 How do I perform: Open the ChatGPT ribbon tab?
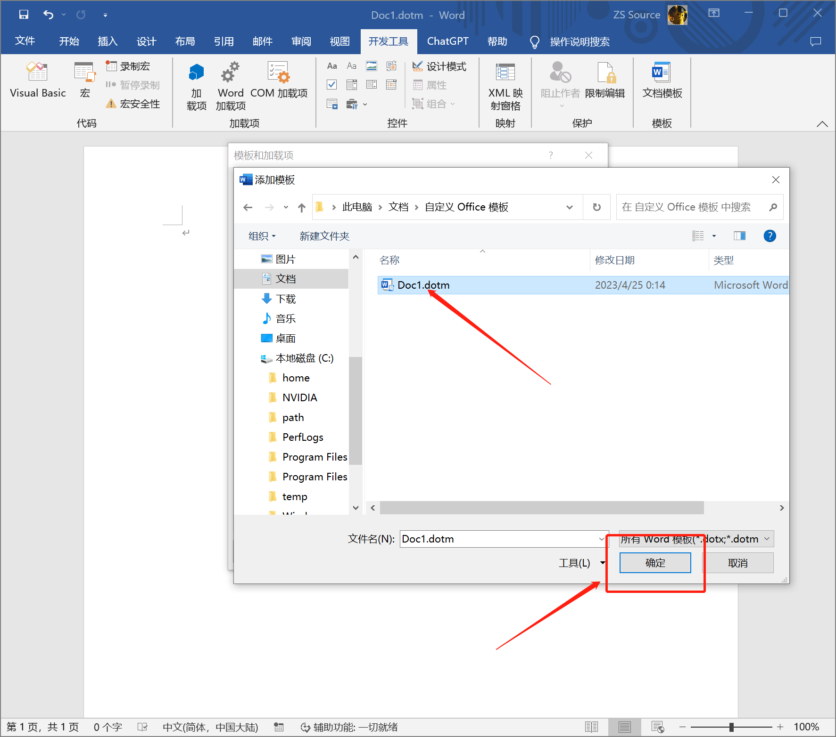447,41
